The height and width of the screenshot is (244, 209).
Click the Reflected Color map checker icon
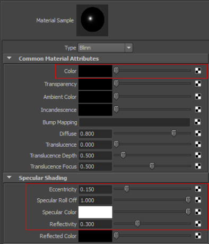click(x=198, y=235)
